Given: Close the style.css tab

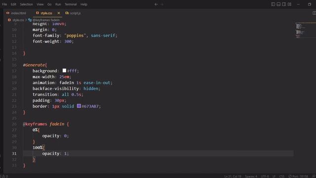Looking at the screenshot, I should point(59,13).
